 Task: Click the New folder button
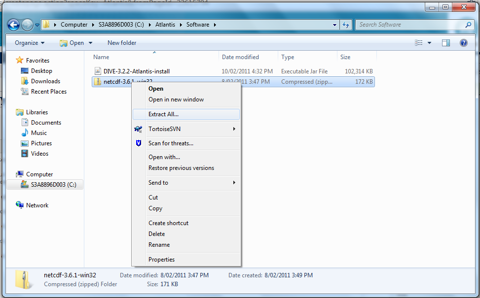(x=122, y=43)
